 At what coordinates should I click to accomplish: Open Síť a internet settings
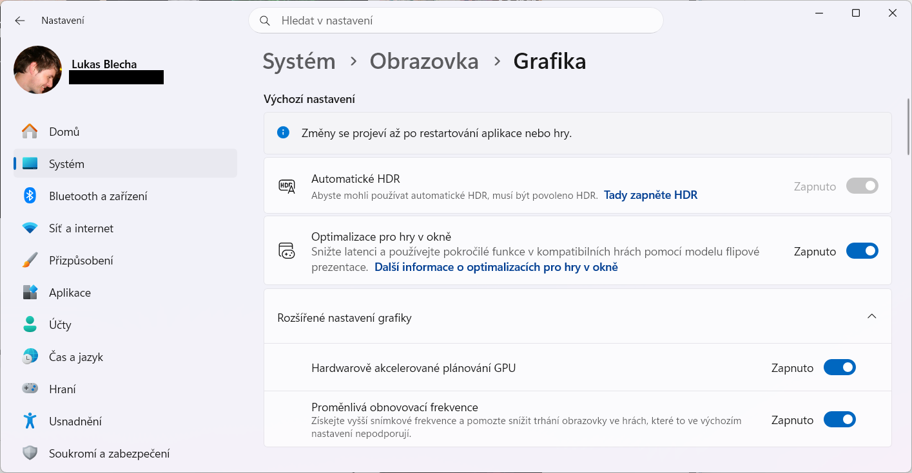[125, 228]
